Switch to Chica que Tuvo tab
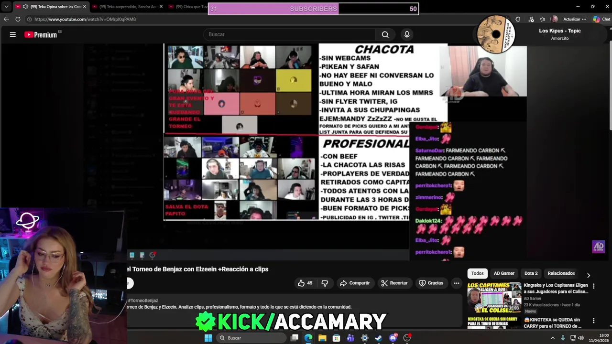This screenshot has height=344, width=612. tap(191, 7)
